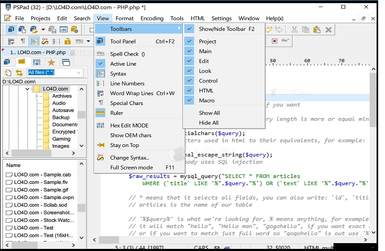
Task: Click the Paste clipboard icon
Action: [x=317, y=30]
